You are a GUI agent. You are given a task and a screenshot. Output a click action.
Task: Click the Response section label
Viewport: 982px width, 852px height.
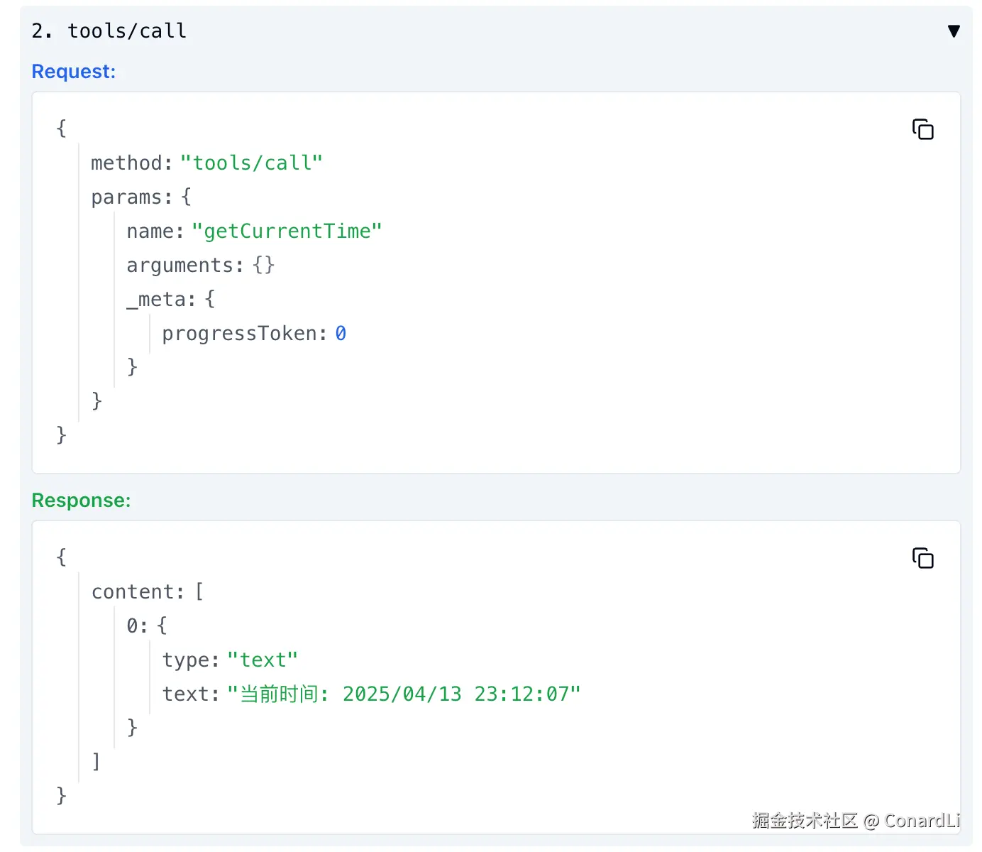pyautogui.click(x=81, y=501)
